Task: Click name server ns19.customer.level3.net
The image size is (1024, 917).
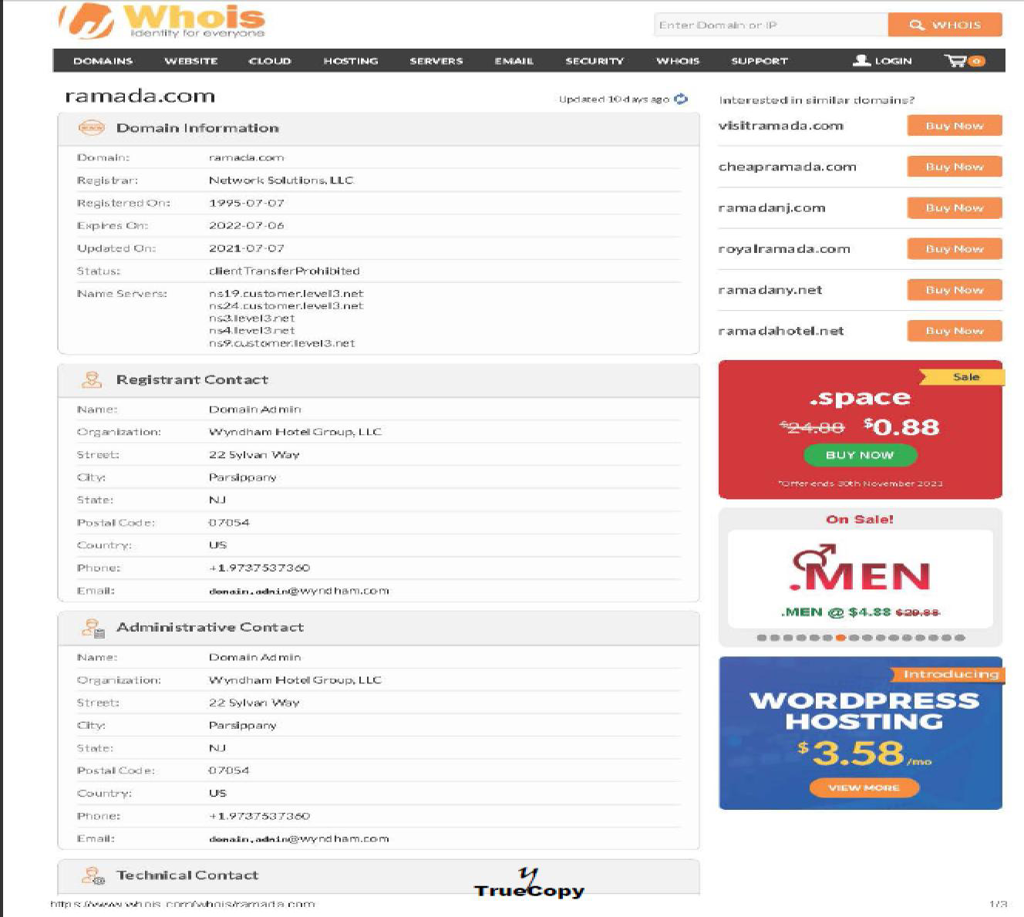Action: point(286,293)
